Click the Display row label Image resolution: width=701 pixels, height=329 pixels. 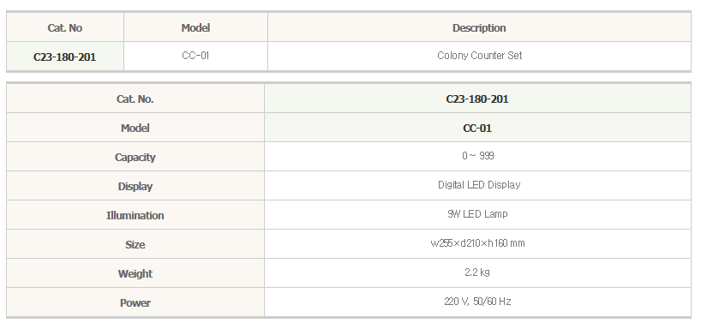coord(135,187)
